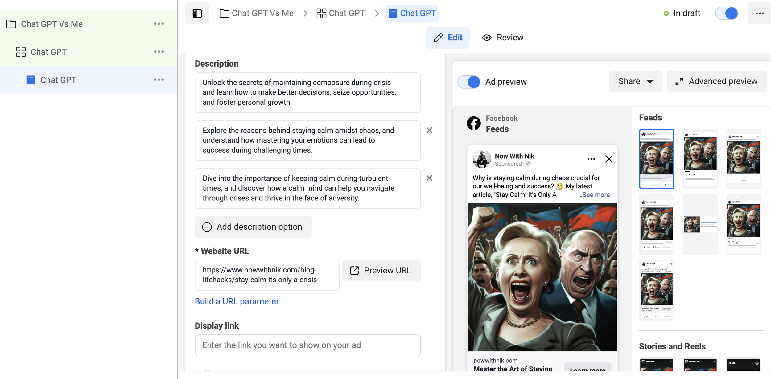The width and height of the screenshot is (771, 379).
Task: Go to Chat GPT Vs Me breadcrumb
Action: click(257, 13)
